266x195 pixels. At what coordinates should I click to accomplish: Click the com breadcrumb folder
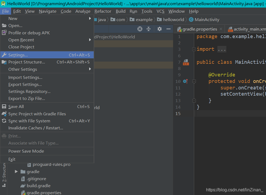pos(118,20)
